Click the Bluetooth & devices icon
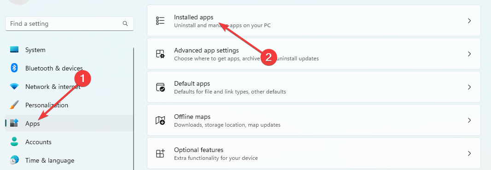491x170 pixels. coord(14,68)
